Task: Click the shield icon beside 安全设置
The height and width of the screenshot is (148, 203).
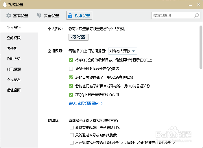Action: [39, 15]
